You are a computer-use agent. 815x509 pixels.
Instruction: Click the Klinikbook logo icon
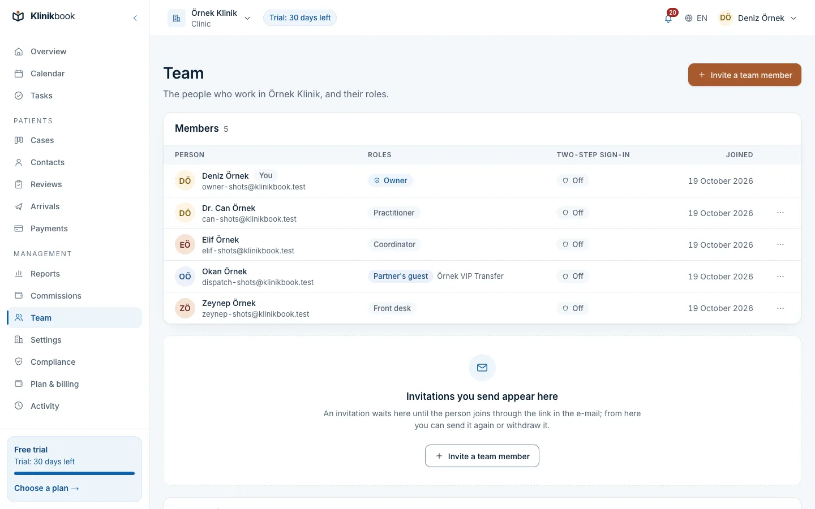click(x=18, y=16)
